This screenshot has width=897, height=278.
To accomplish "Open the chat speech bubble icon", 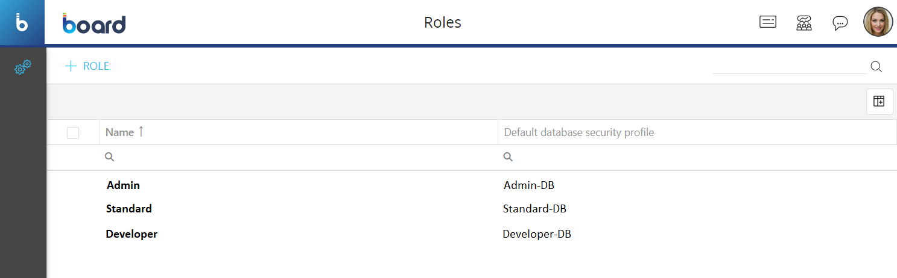I will [x=840, y=23].
